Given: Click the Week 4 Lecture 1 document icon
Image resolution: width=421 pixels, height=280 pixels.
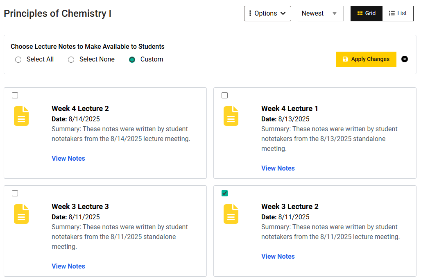Looking at the screenshot, I should 231,116.
